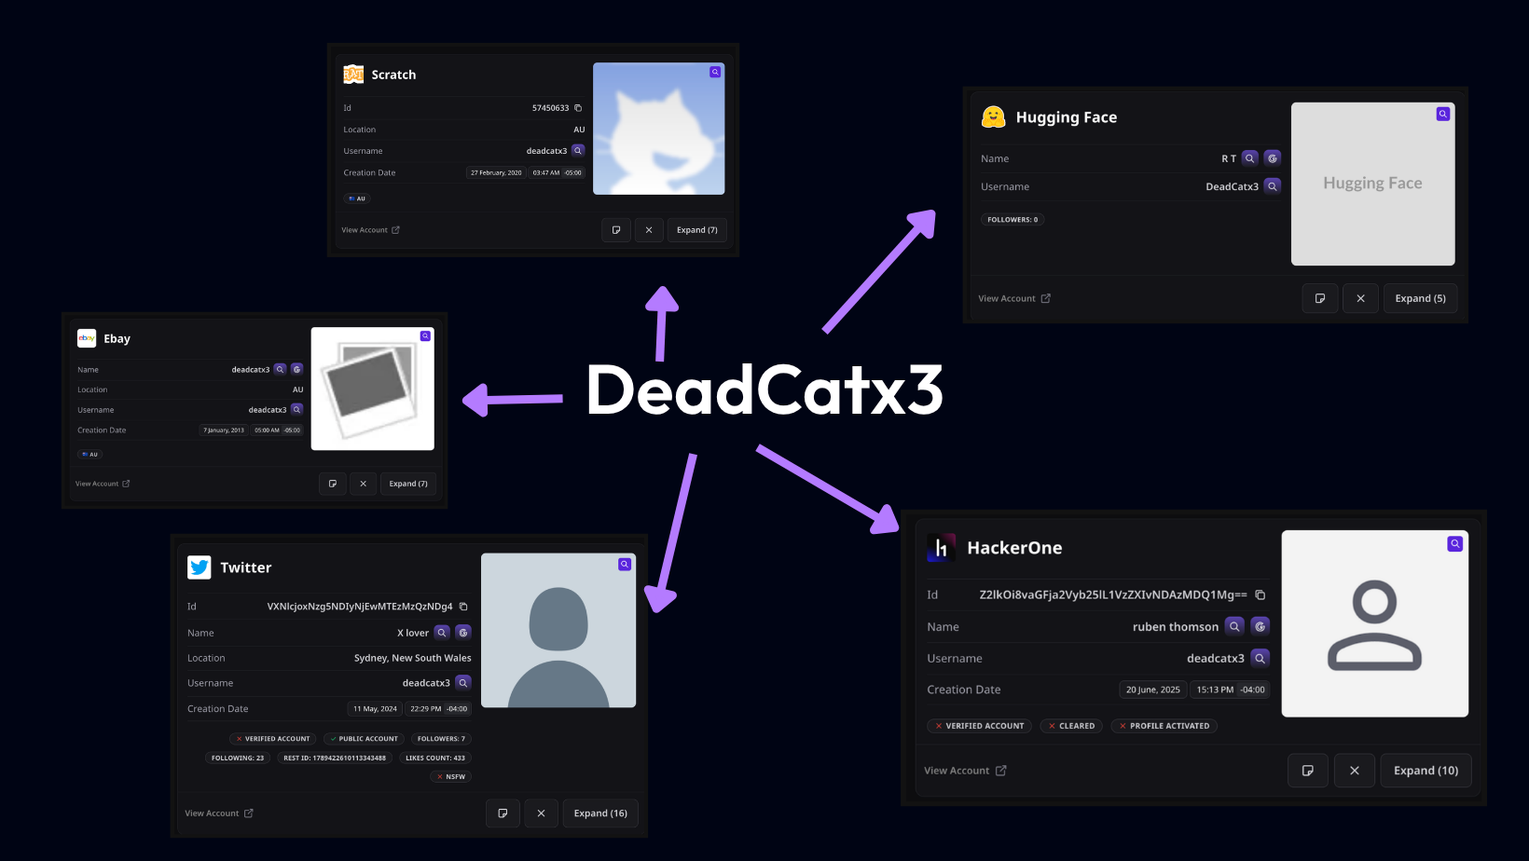Expand the Scratch card's 7 details
The height and width of the screenshot is (861, 1529).
[696, 230]
